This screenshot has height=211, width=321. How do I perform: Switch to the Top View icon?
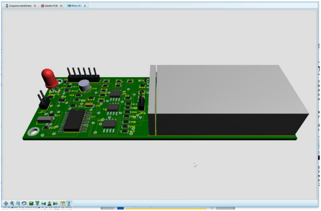point(31,203)
